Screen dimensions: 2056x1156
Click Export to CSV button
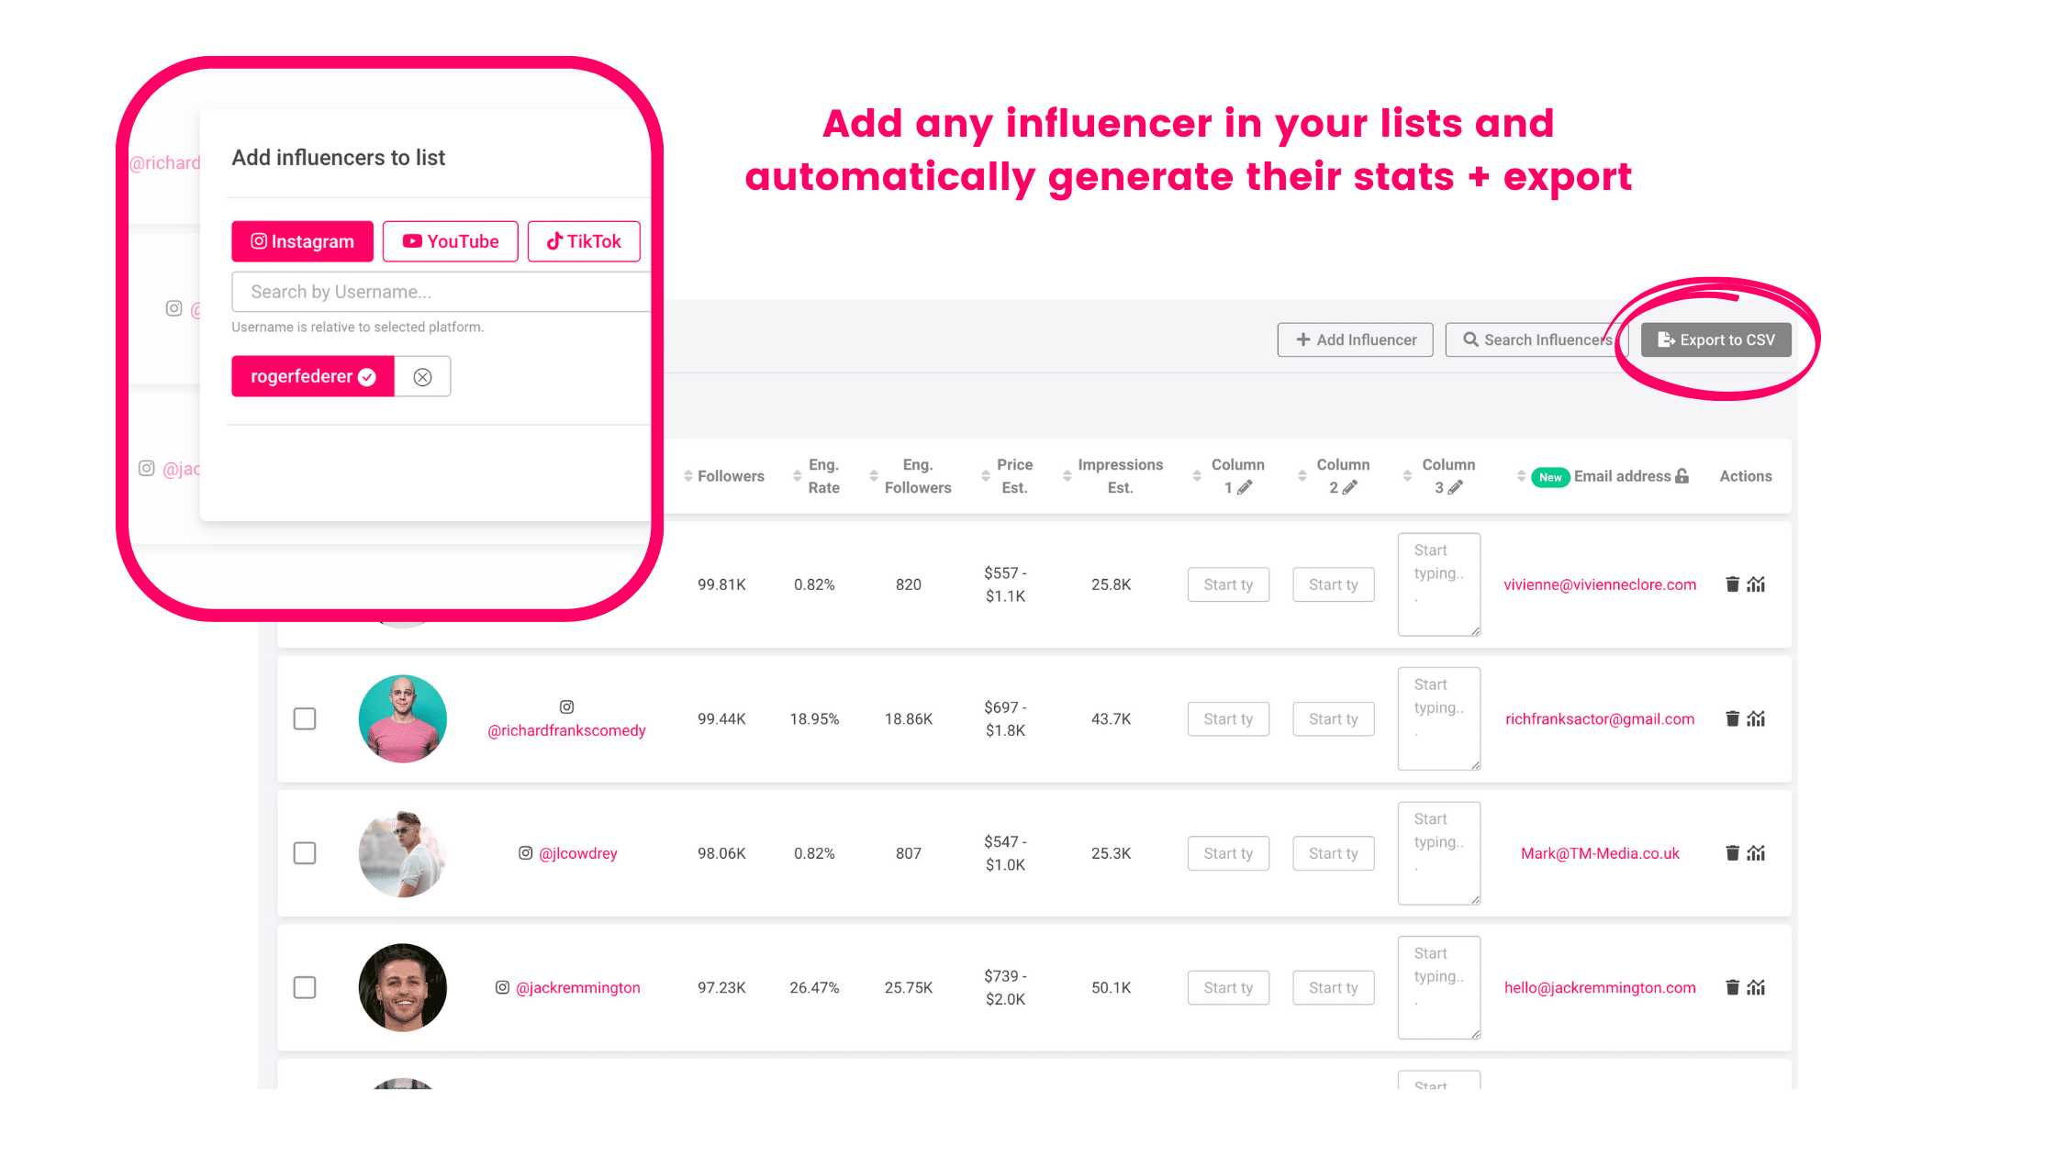point(1715,339)
